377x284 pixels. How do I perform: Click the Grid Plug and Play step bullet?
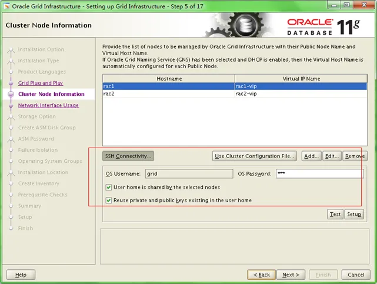tap(11, 83)
